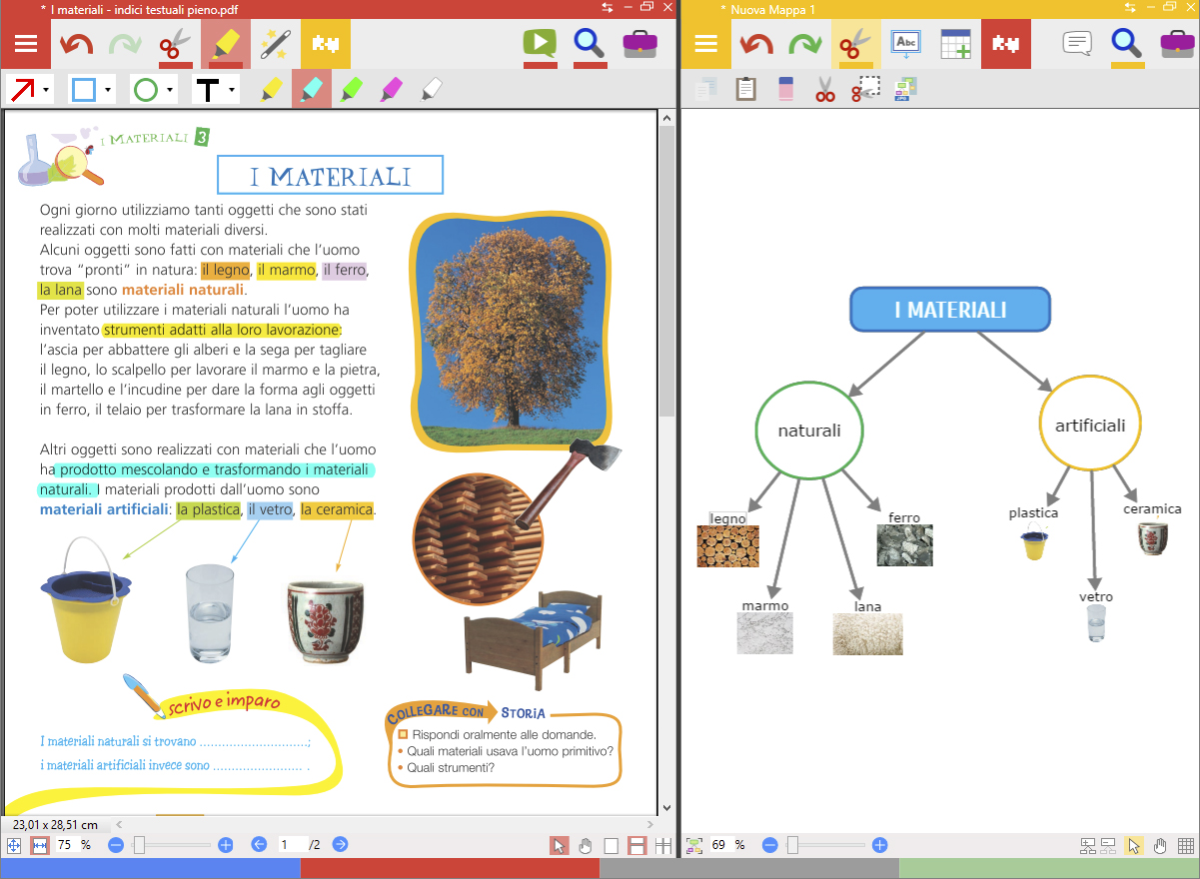Open the hamburger menu in Nuova Mappa window
This screenshot has width=1200, height=879.
pos(706,44)
